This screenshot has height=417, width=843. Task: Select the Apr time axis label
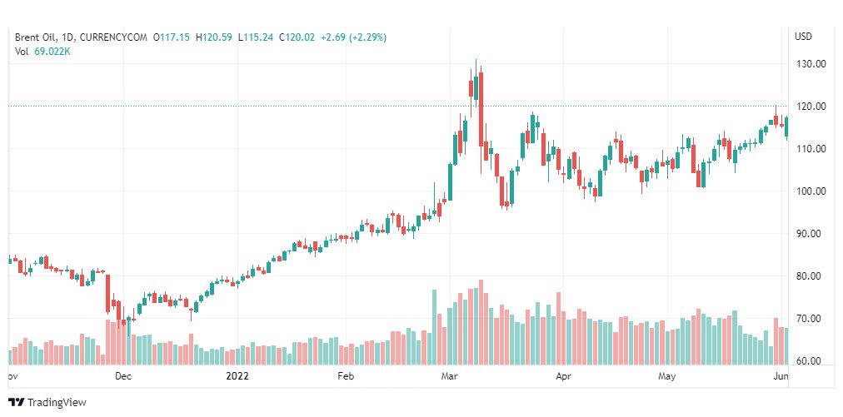click(x=563, y=376)
